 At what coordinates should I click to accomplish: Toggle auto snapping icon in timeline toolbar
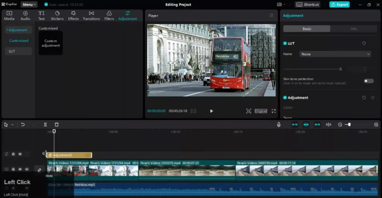point(306,125)
